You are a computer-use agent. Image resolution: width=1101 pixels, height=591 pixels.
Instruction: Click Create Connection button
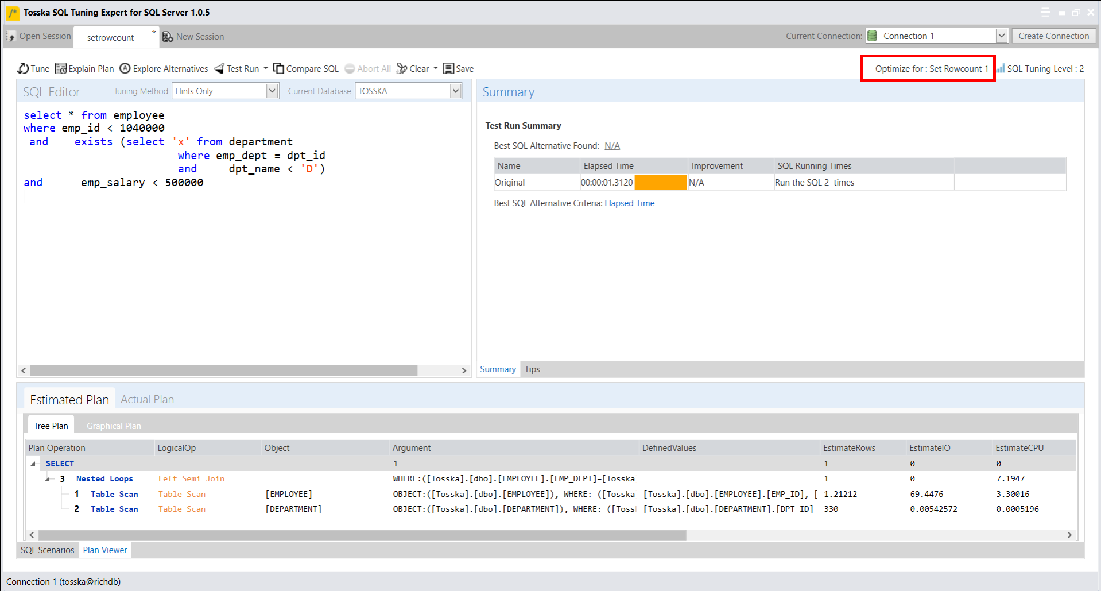pyautogui.click(x=1053, y=36)
